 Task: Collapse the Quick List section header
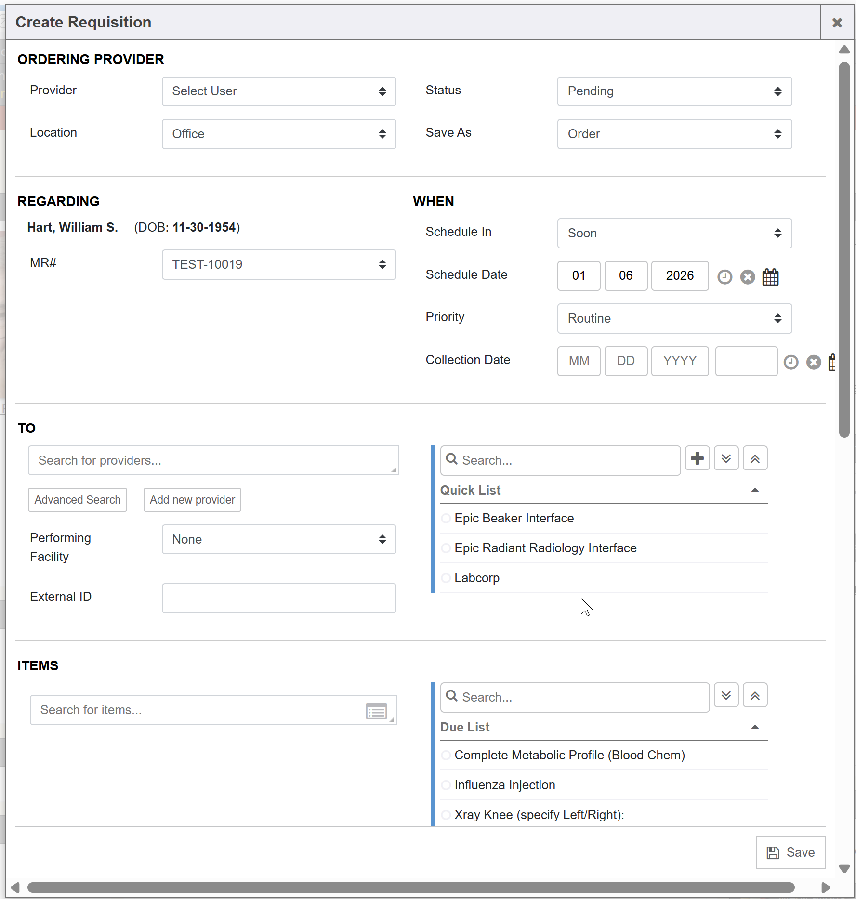pyautogui.click(x=755, y=490)
